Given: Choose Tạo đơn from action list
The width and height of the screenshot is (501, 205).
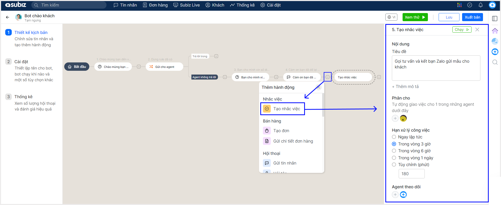Looking at the screenshot, I should click(281, 131).
